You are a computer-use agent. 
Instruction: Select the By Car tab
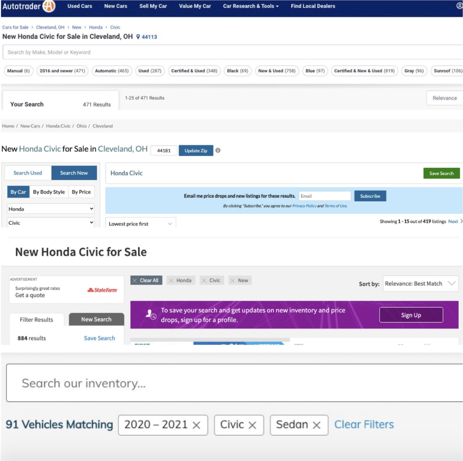click(18, 192)
